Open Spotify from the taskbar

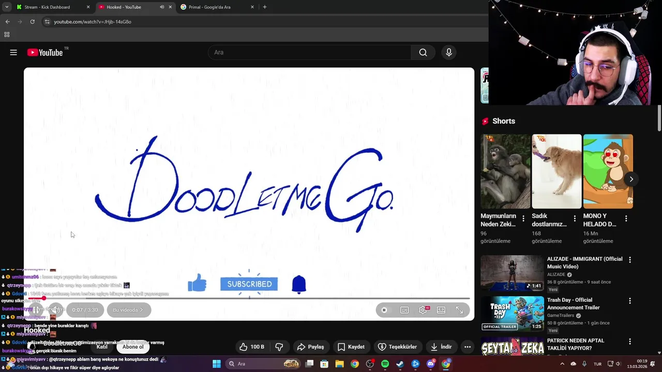pos(385,364)
